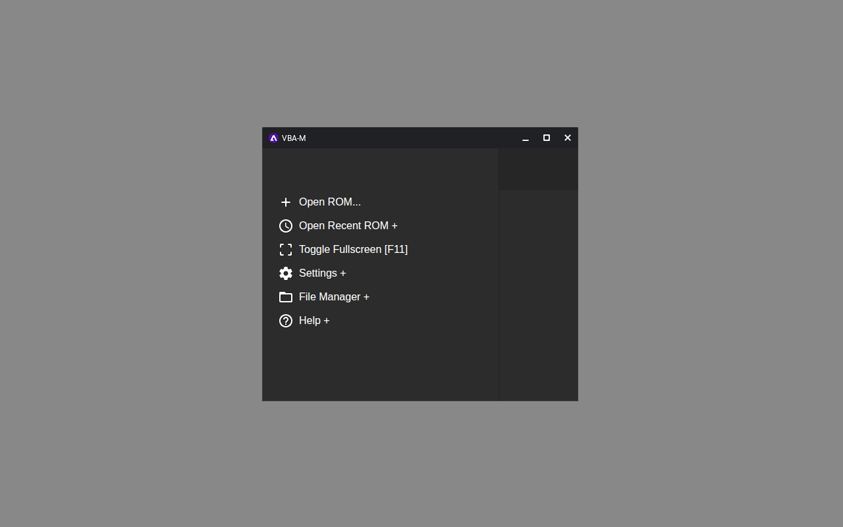Select the File Manager label text
843x527 pixels.
[x=329, y=296]
